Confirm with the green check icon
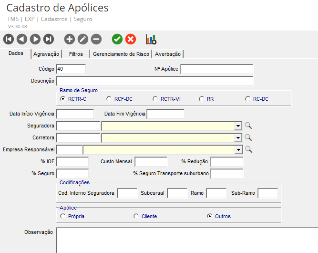This screenshot has width=318, height=253. pyautogui.click(x=117, y=39)
